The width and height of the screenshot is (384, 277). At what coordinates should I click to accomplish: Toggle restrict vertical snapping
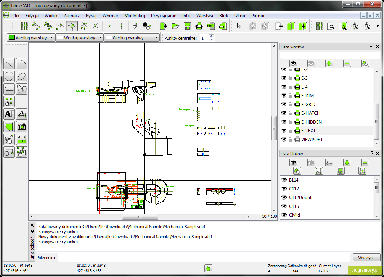tap(121, 26)
